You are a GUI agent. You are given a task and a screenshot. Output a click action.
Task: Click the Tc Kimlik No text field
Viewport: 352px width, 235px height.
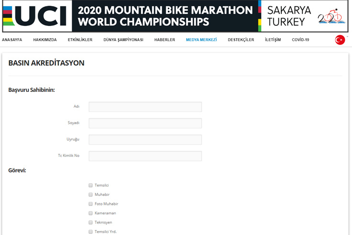(145, 156)
